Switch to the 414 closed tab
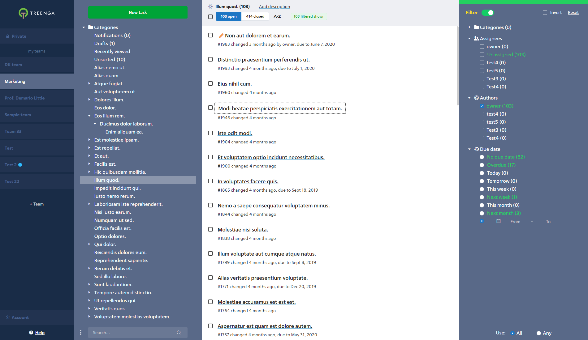The image size is (588, 340). point(255,16)
